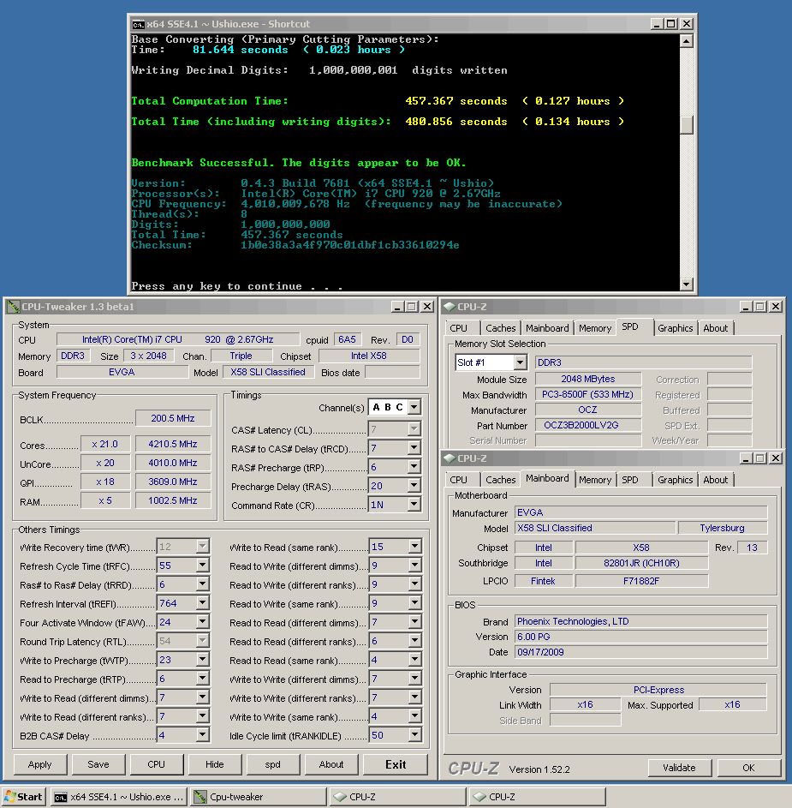Click the Refresh Interval (tREFI) value field
Screen dimensions: 792x808
[x=176, y=604]
